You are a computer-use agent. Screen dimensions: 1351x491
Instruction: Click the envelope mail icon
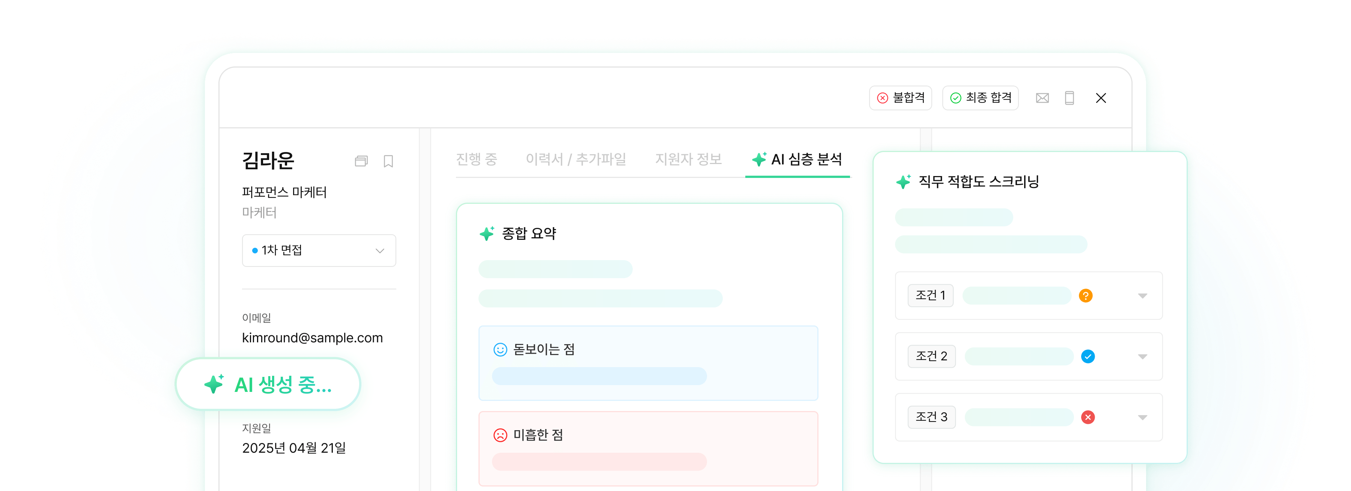point(1042,98)
